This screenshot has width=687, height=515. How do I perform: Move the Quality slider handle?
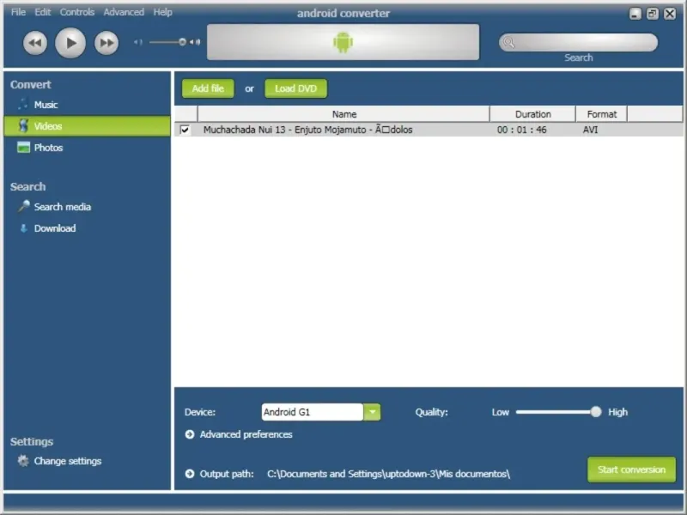(596, 412)
